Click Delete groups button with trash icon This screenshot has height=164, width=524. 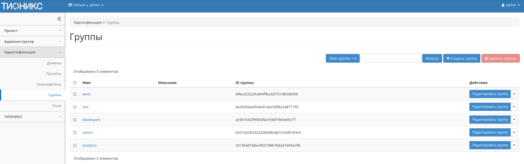click(x=500, y=58)
